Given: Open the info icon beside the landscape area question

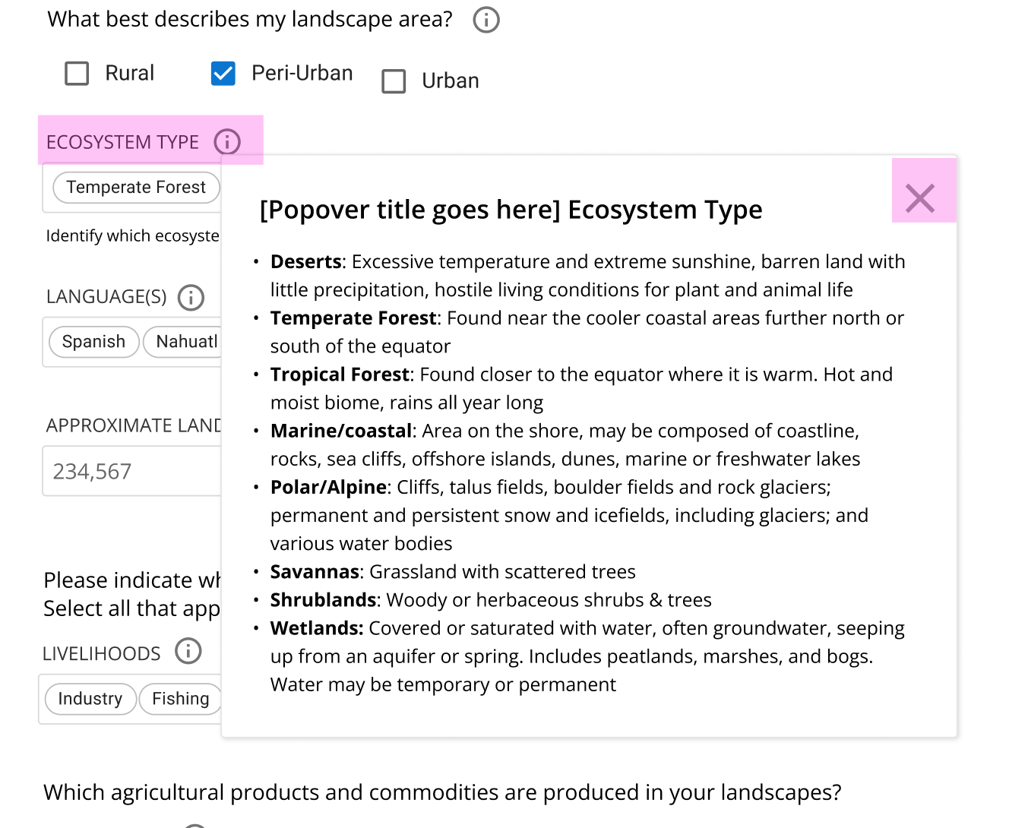Looking at the screenshot, I should [486, 20].
